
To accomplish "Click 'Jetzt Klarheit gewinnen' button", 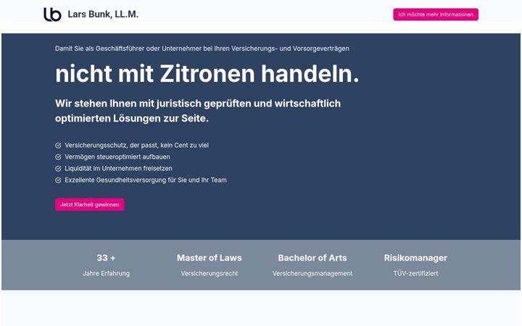I will tap(90, 204).
